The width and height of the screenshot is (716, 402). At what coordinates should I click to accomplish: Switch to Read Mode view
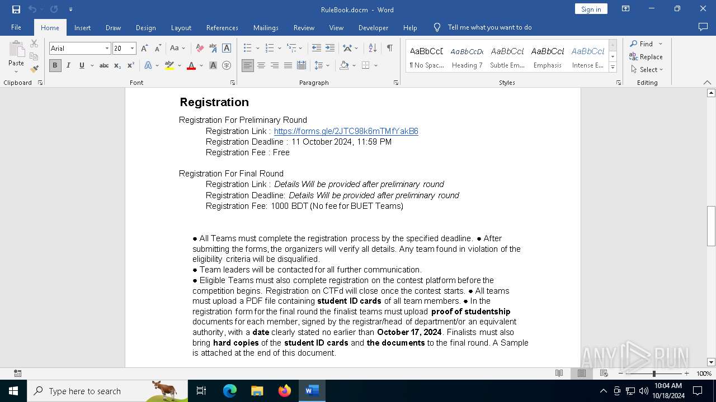tap(559, 374)
